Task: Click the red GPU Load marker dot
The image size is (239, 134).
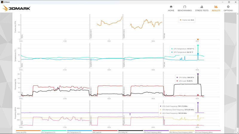Action: tap(198, 95)
